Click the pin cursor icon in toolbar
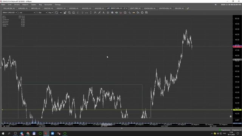Image resolution: width=242 pixels, height=136 pixels. pyautogui.click(x=129, y=12)
